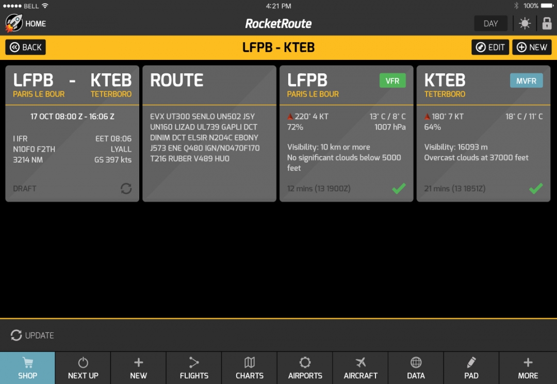Create NEW flight from yellow bar
Image resolution: width=557 pixels, height=384 pixels.
tap(532, 47)
